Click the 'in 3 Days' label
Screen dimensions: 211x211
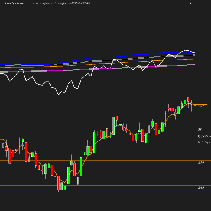click(204, 143)
